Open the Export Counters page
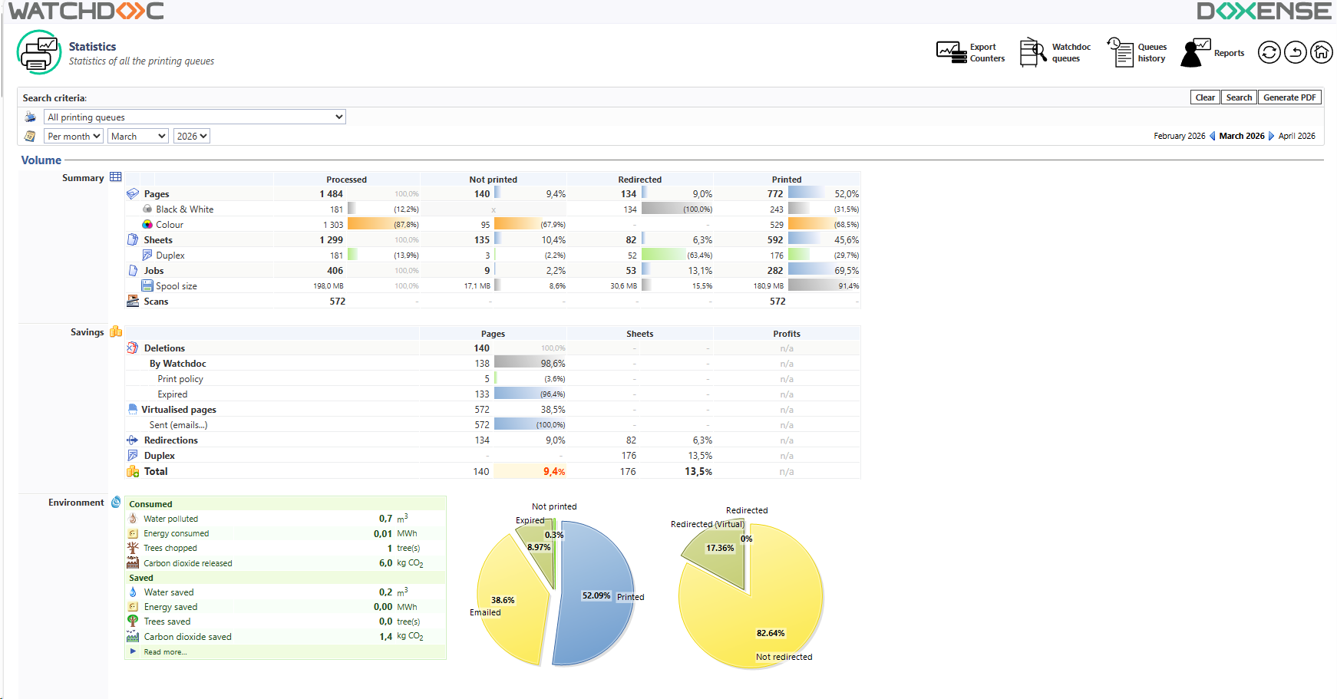 970,53
